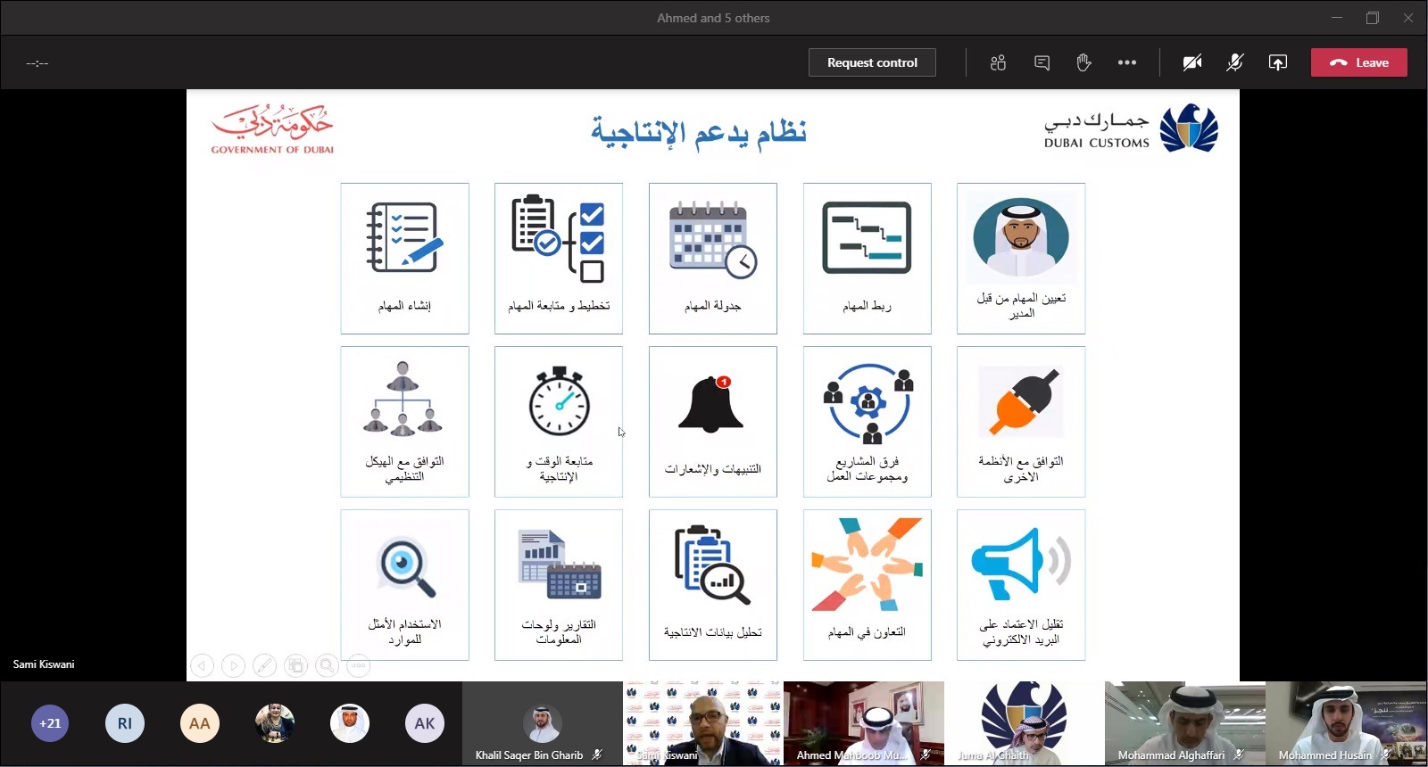Go to previous slide arrow

tap(203, 665)
